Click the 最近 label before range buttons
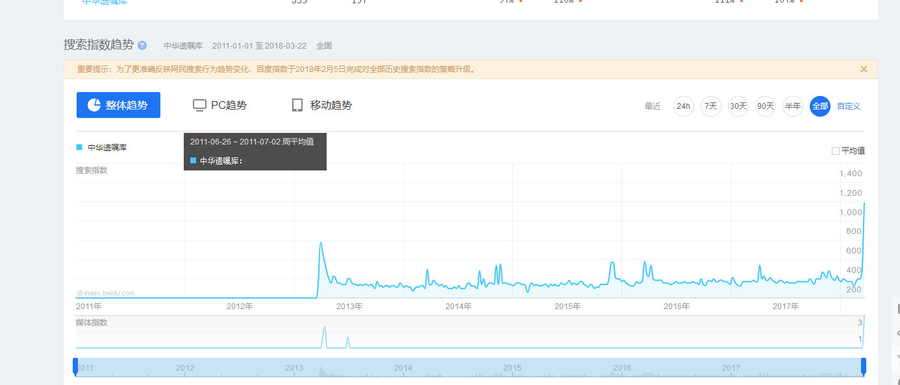 coord(653,106)
